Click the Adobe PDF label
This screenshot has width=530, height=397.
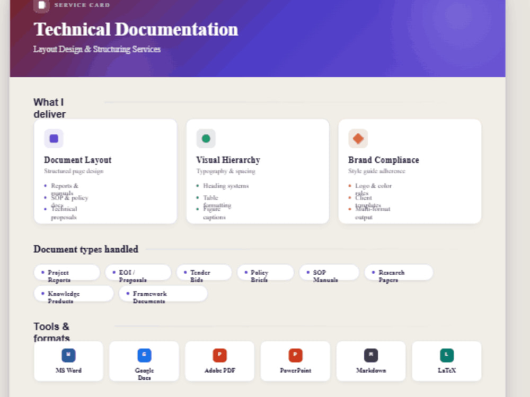pyautogui.click(x=220, y=371)
